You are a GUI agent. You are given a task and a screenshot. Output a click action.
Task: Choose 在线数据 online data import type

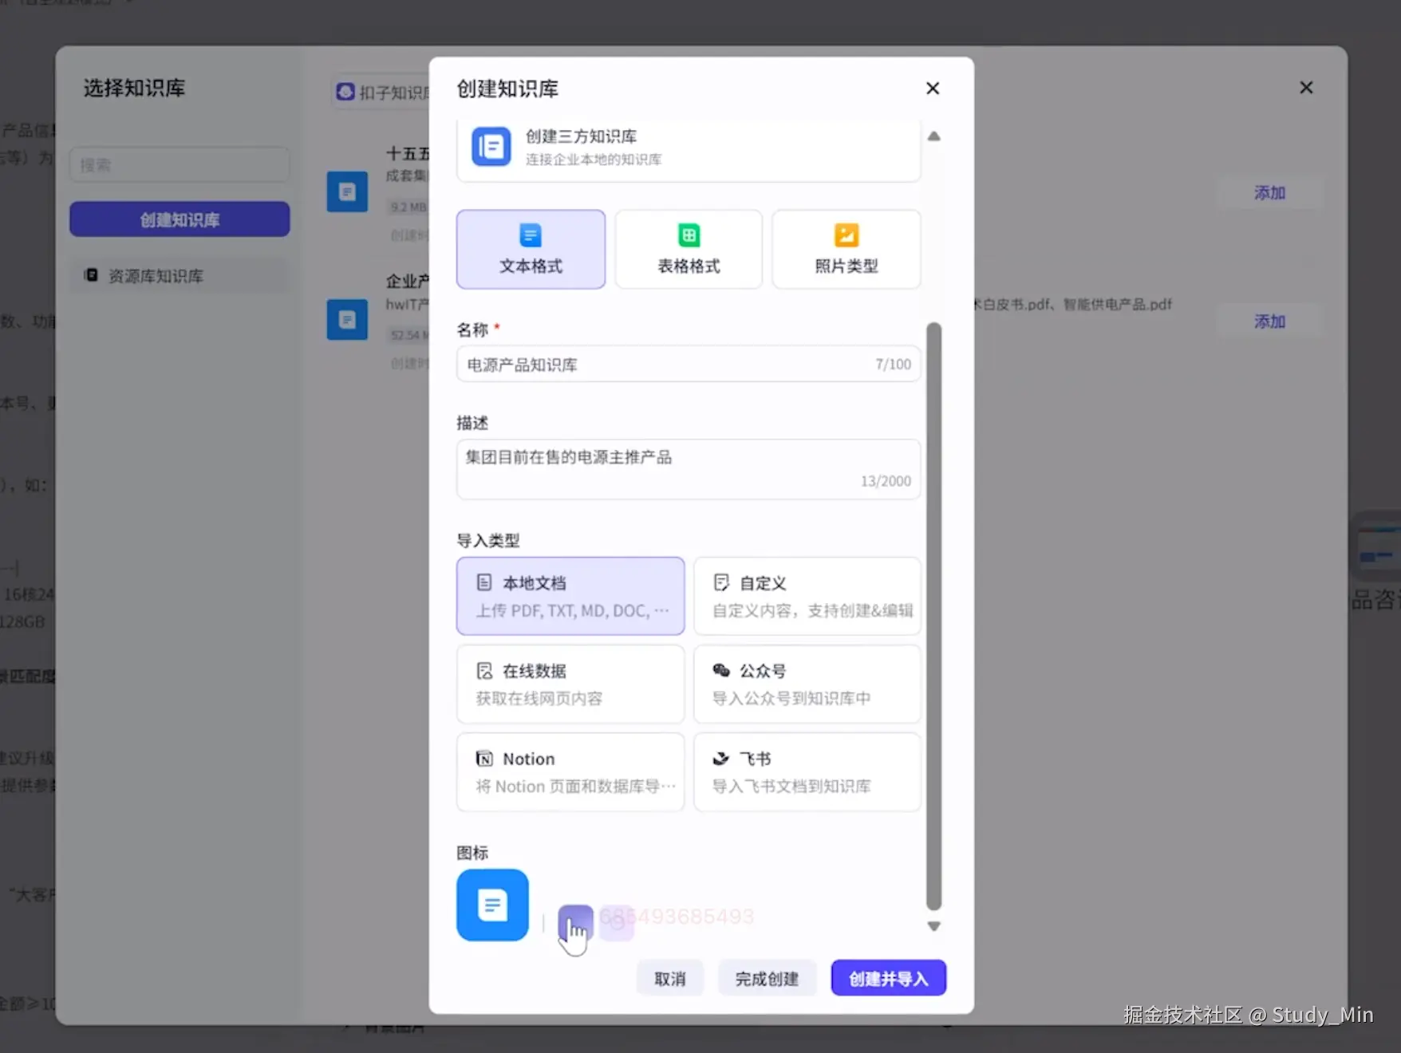tap(570, 684)
